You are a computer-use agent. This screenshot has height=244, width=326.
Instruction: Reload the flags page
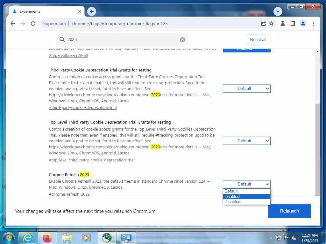[x=33, y=24]
